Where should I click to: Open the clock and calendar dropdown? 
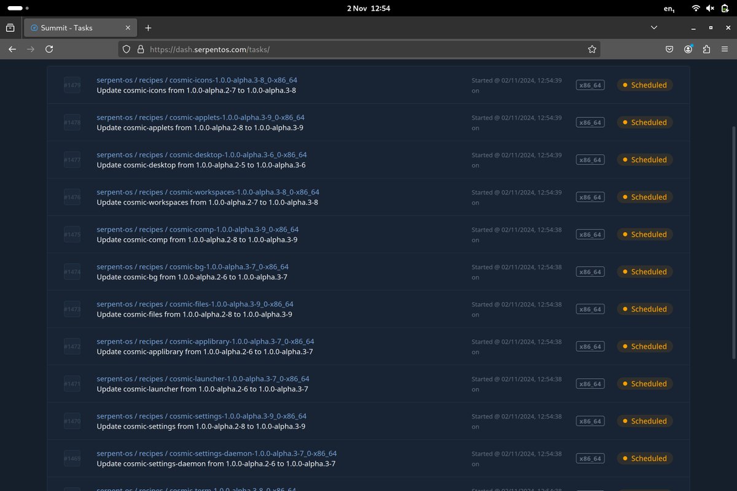368,8
